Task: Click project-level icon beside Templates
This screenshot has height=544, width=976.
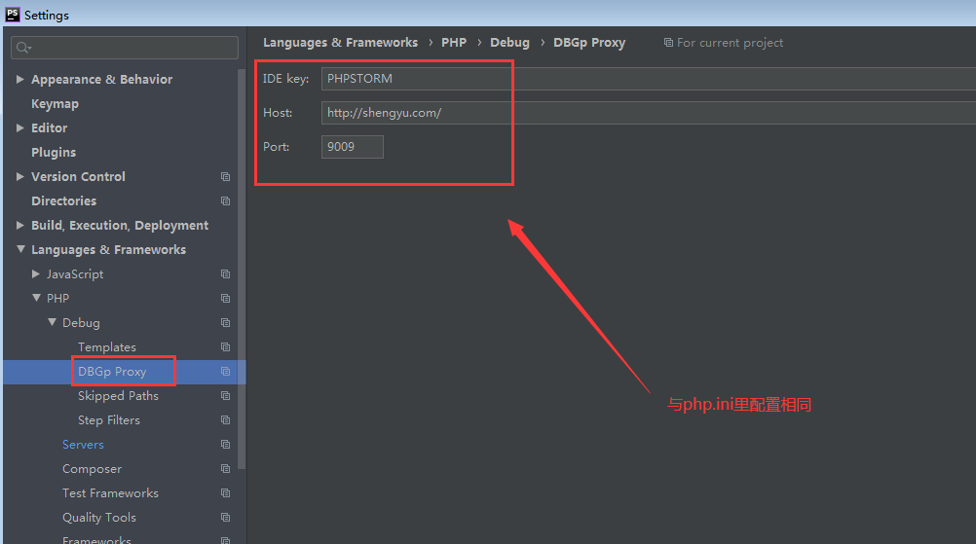Action: click(225, 347)
